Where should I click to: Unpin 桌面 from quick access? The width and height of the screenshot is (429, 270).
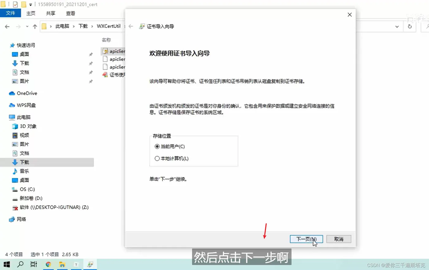tap(91, 54)
